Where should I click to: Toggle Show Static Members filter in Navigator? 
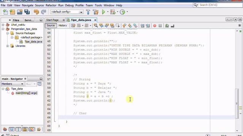tap(18, 129)
